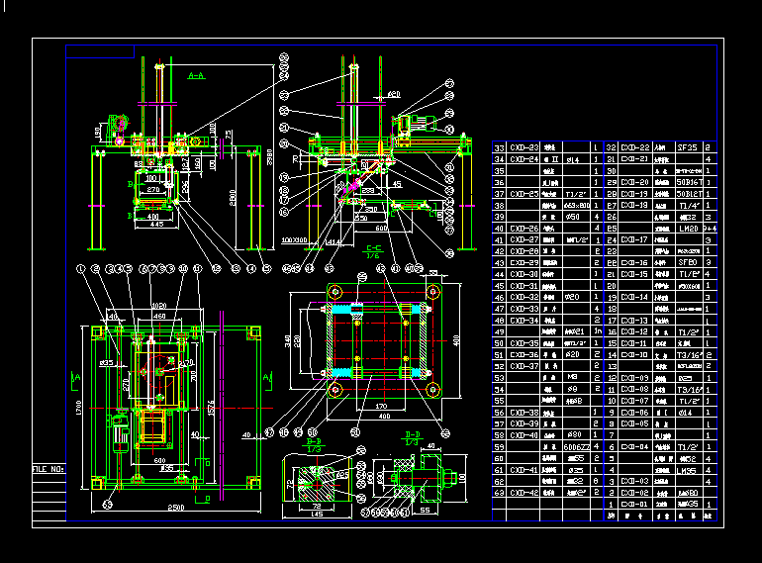Image resolution: width=762 pixels, height=563 pixels.
Task: Select parts list cell "CXD-01"
Action: tap(634, 505)
